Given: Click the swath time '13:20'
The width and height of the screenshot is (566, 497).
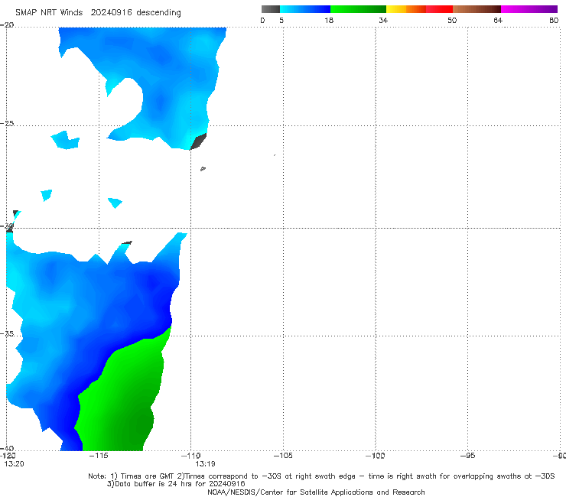Looking at the screenshot, I should [14, 464].
